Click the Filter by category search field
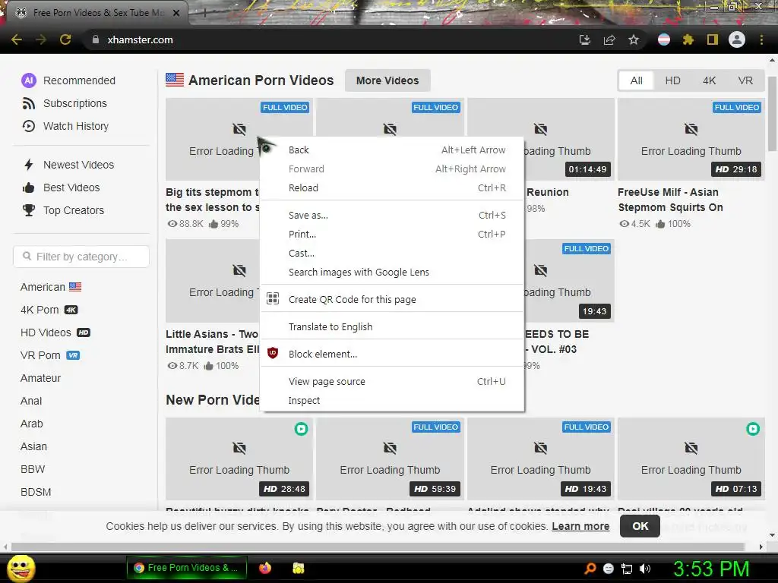This screenshot has height=583, width=778. [x=81, y=257]
